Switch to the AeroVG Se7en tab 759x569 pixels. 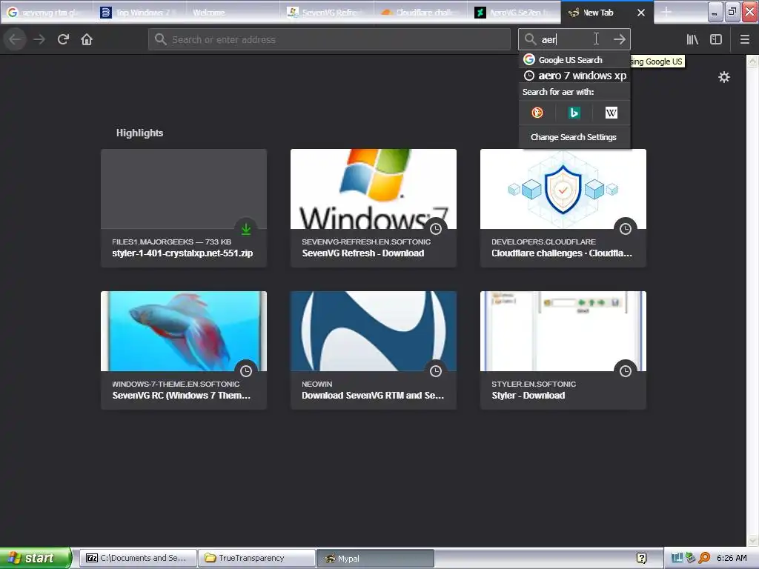[x=514, y=13]
